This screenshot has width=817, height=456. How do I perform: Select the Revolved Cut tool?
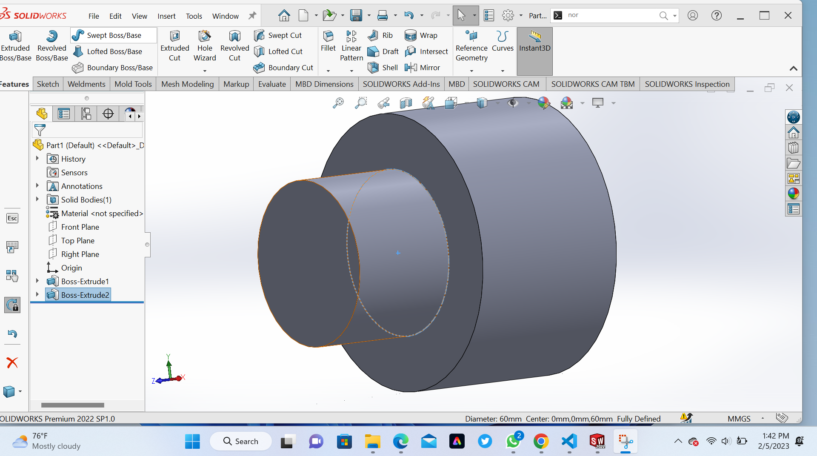pos(234,46)
